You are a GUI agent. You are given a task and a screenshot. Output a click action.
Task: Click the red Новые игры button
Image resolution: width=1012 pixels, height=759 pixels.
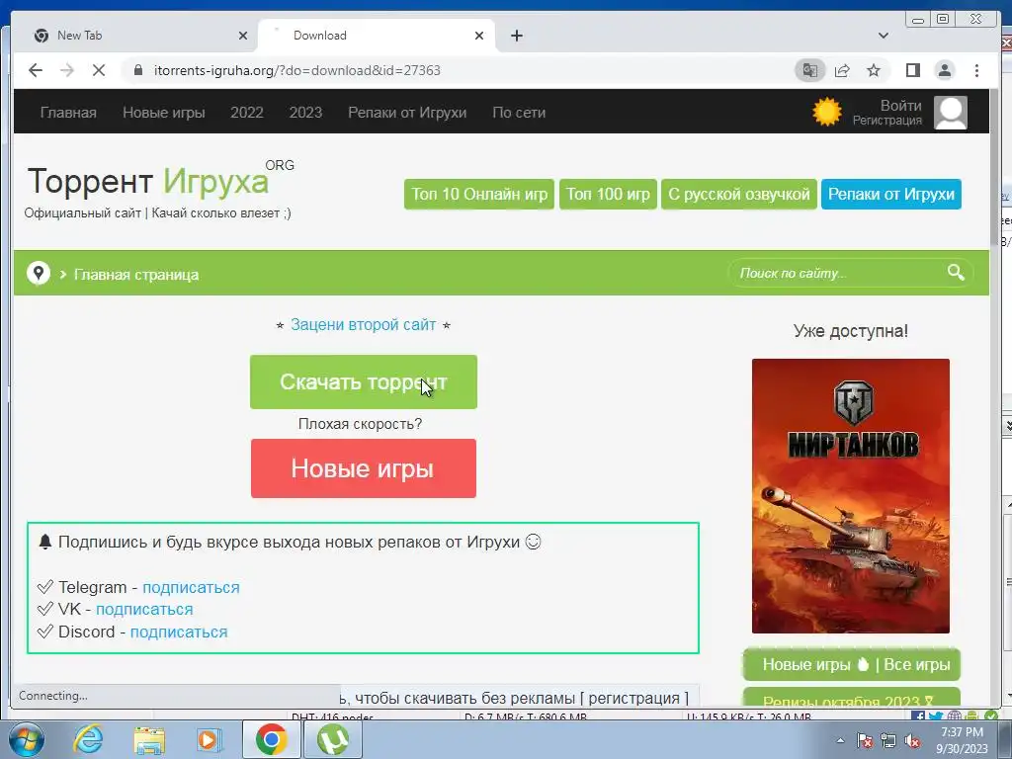pyautogui.click(x=364, y=468)
